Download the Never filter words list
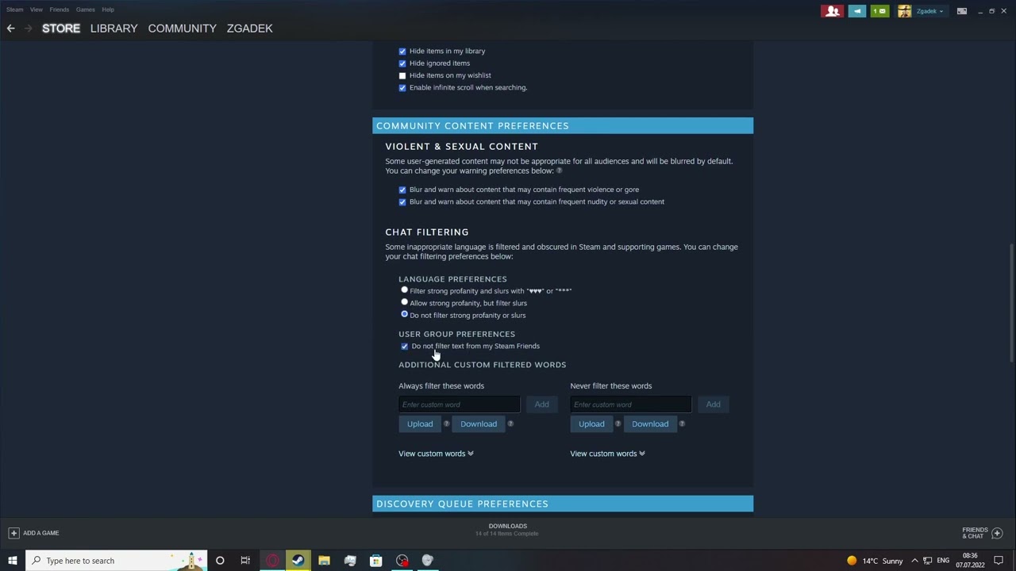 pos(650,423)
